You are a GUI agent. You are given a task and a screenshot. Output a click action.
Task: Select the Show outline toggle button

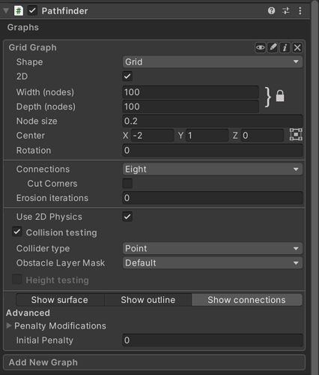click(148, 300)
